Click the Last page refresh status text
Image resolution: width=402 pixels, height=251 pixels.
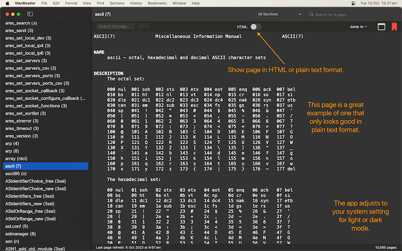click(x=129, y=247)
